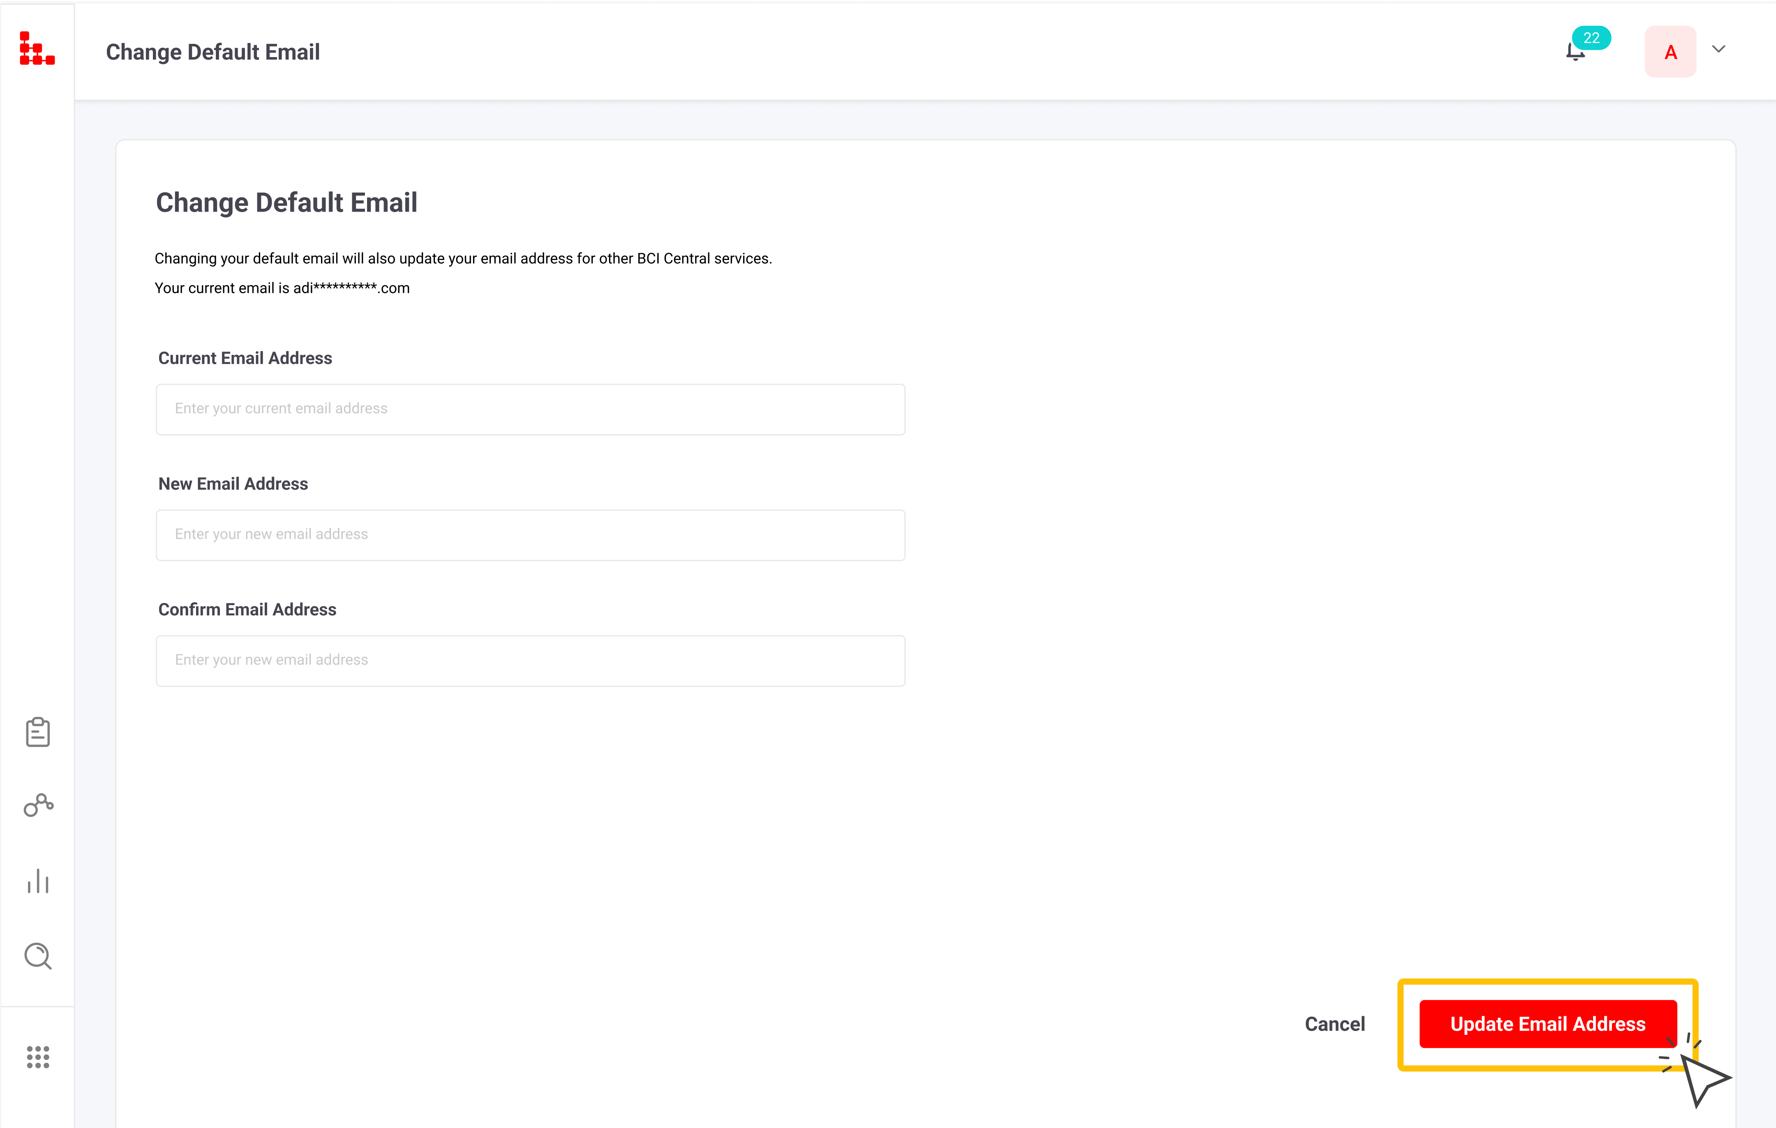This screenshot has width=1776, height=1128.
Task: Click the 'Change Default Email' card heading
Action: click(286, 203)
